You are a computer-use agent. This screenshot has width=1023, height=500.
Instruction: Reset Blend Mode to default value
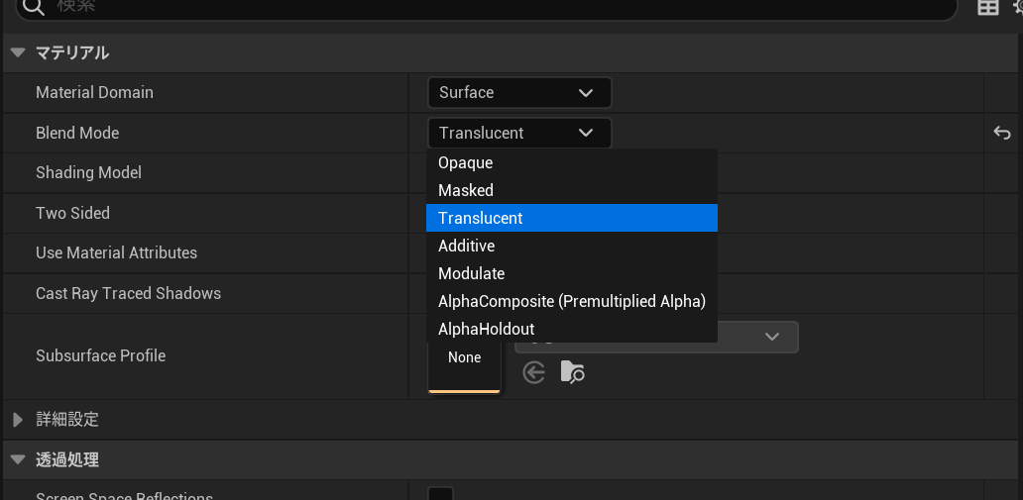(x=1002, y=133)
